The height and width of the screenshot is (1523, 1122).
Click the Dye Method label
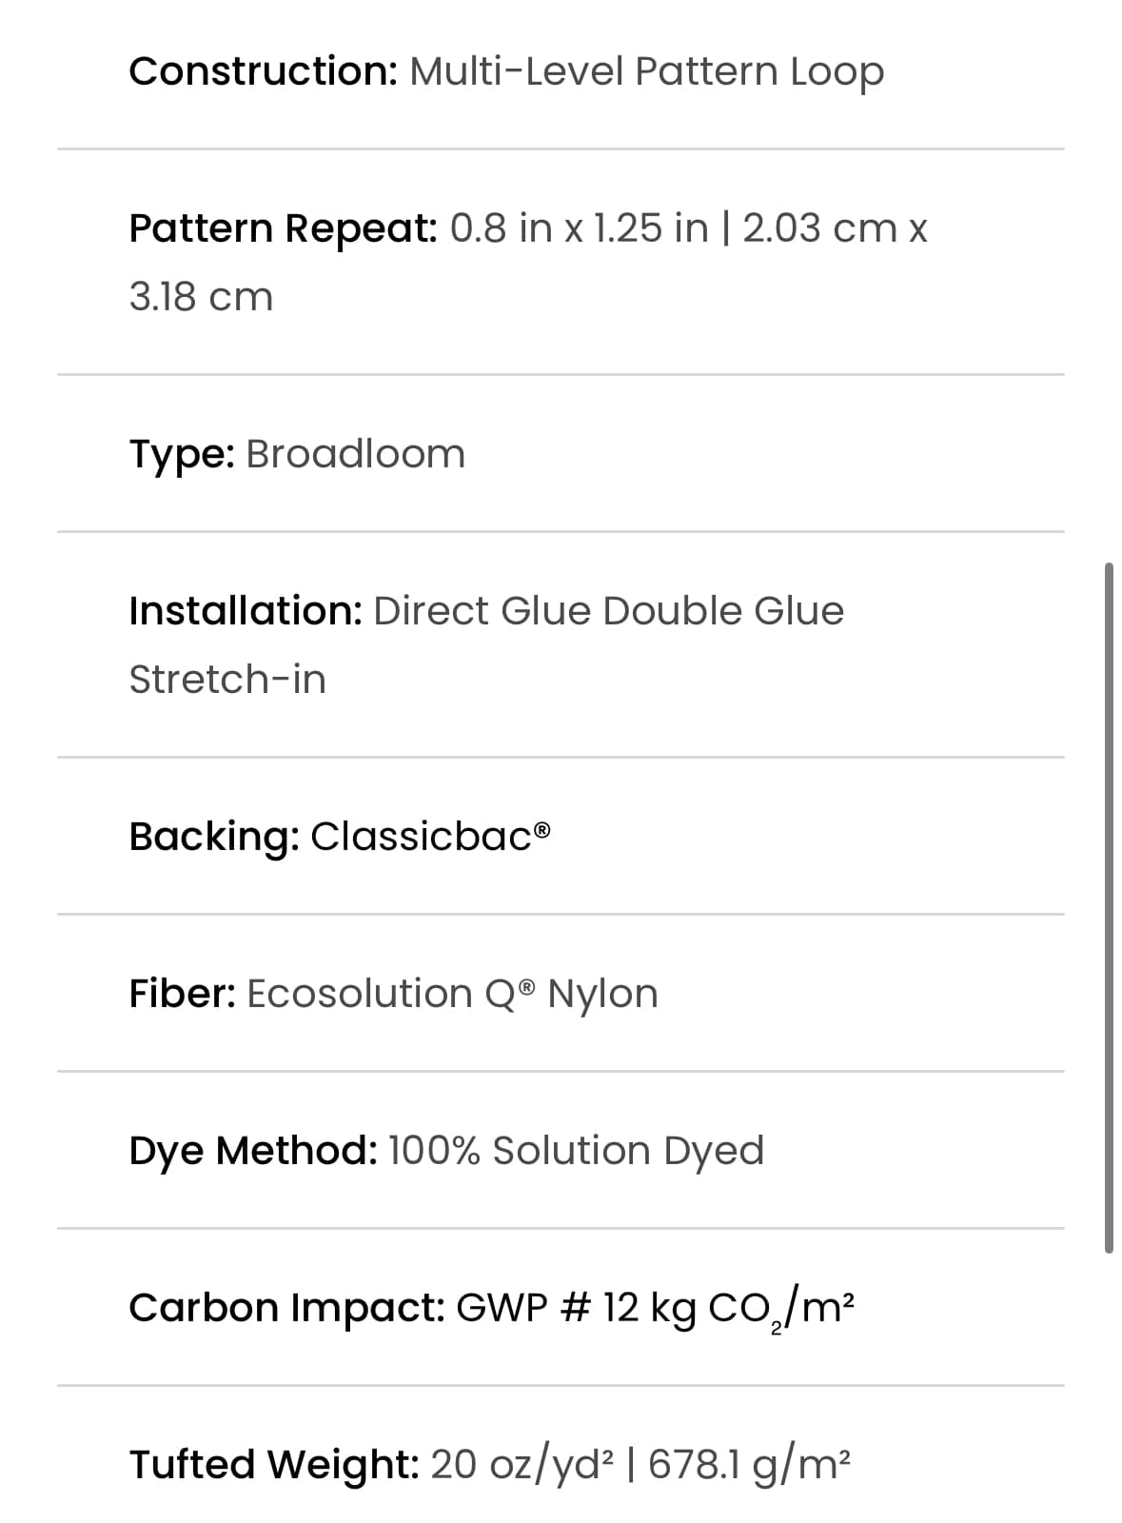point(253,1152)
